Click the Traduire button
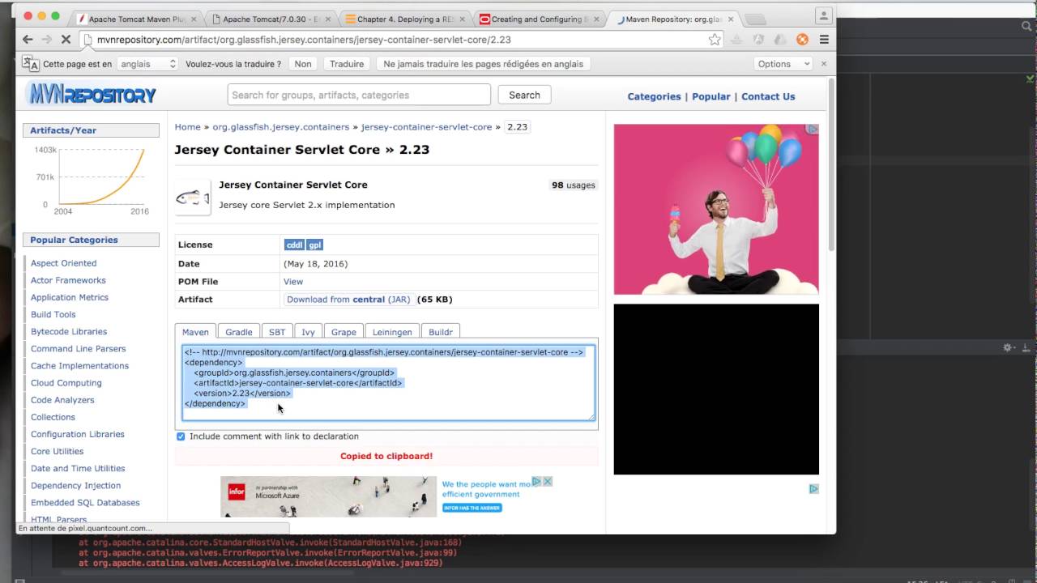This screenshot has height=583, width=1037. click(347, 64)
